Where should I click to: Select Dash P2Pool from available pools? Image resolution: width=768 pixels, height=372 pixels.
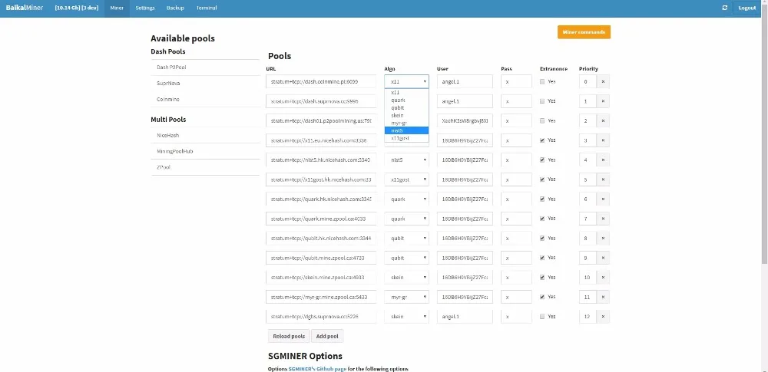pyautogui.click(x=205, y=67)
